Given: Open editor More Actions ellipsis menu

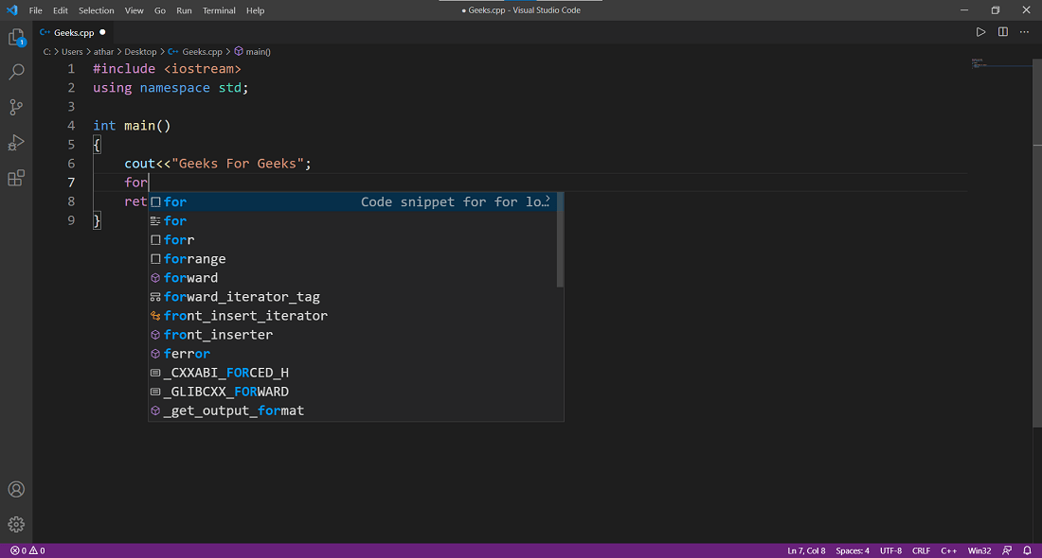Looking at the screenshot, I should tap(1024, 32).
